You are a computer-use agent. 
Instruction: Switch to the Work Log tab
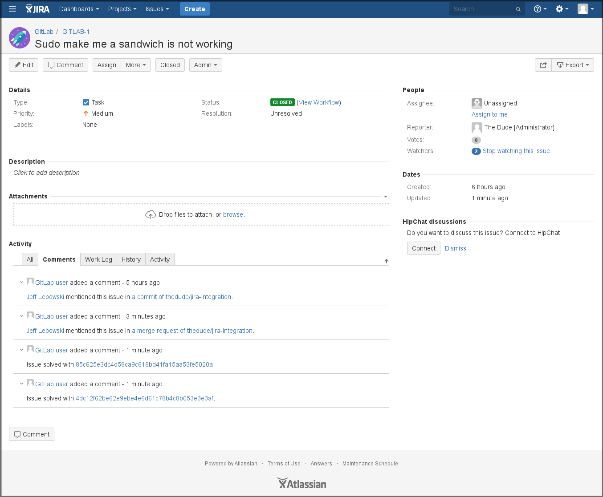[98, 259]
